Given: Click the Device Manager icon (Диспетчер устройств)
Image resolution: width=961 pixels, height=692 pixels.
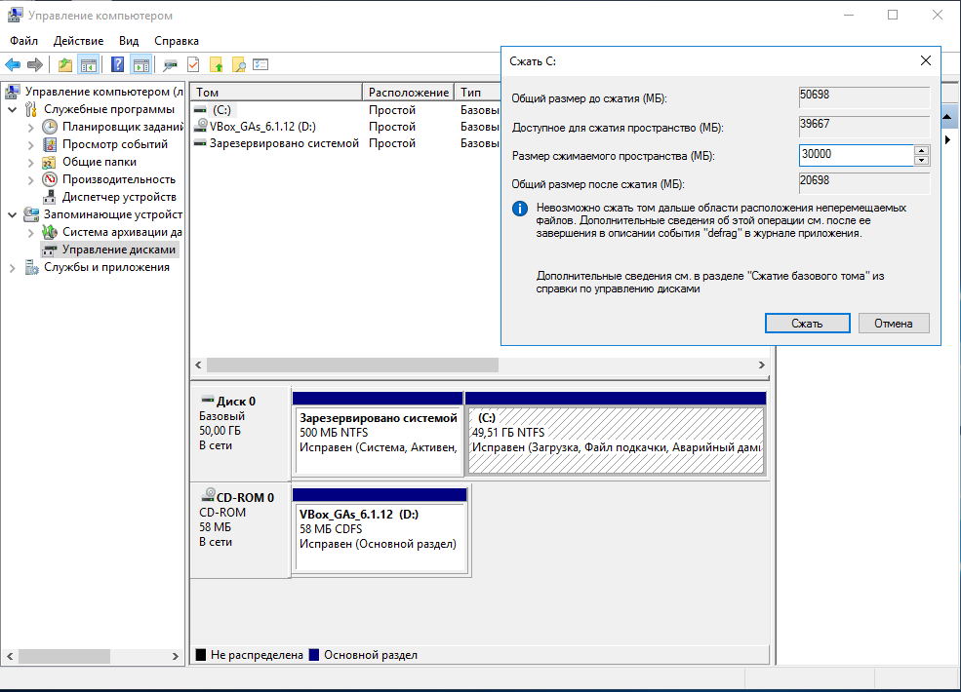Looking at the screenshot, I should [50, 197].
